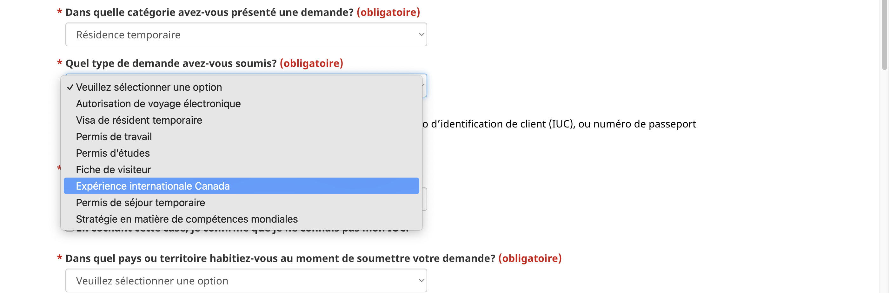Click the open request-type select's visible right edge
Viewport: 889px width, 293px height.
[425, 86]
